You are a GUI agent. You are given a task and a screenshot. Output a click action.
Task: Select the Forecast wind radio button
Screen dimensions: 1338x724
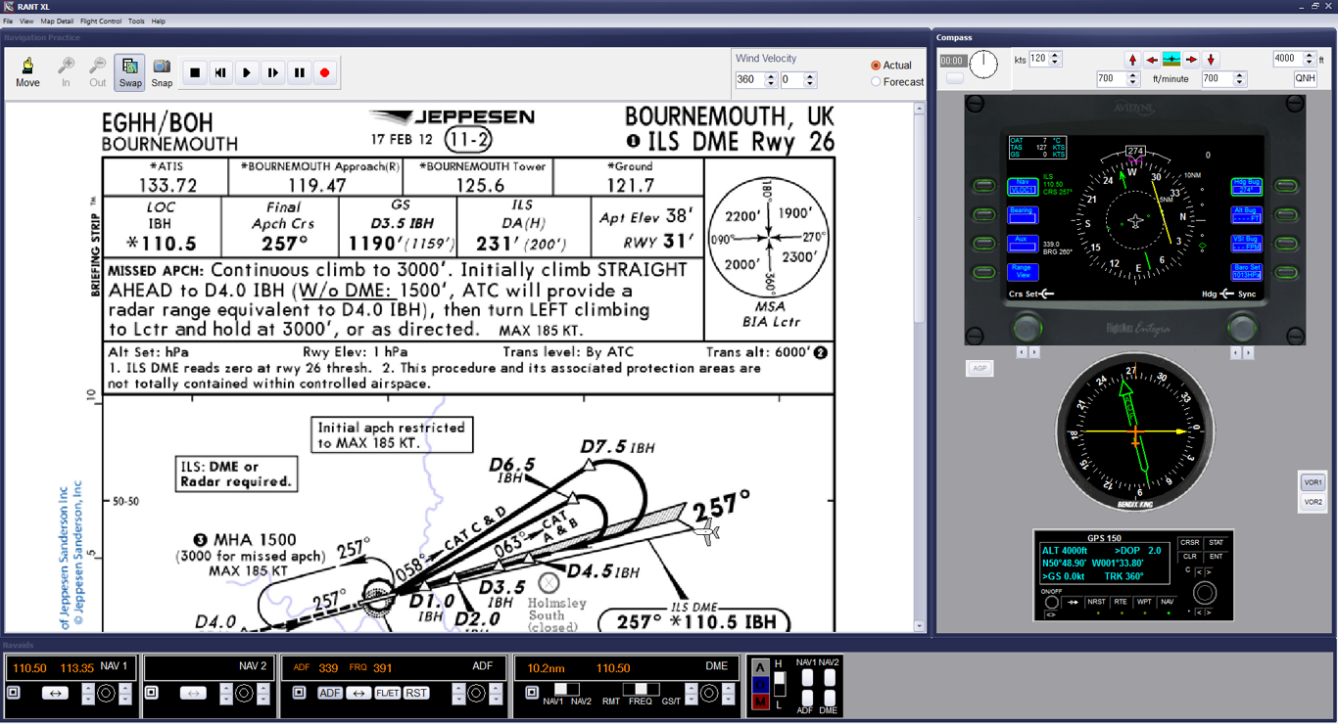876,82
